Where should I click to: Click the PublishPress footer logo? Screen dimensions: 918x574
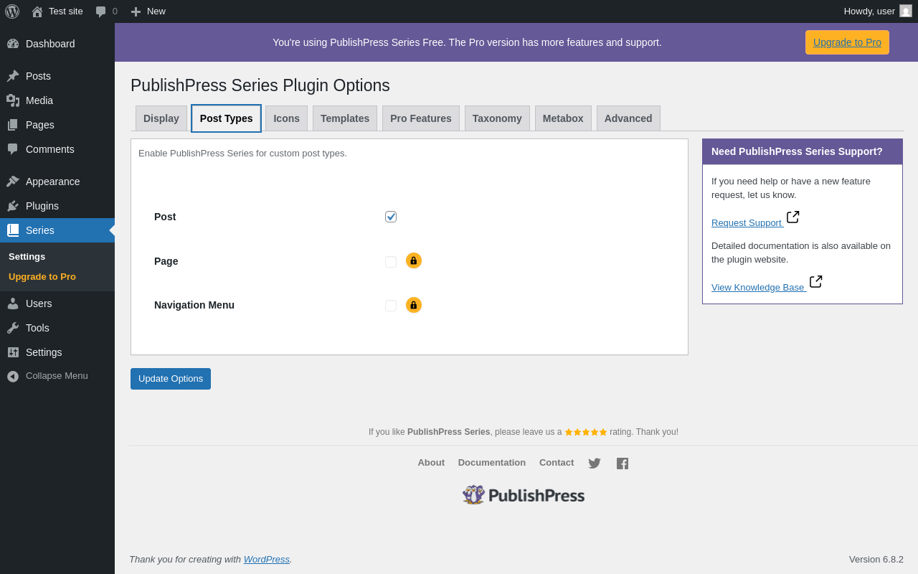coord(524,495)
